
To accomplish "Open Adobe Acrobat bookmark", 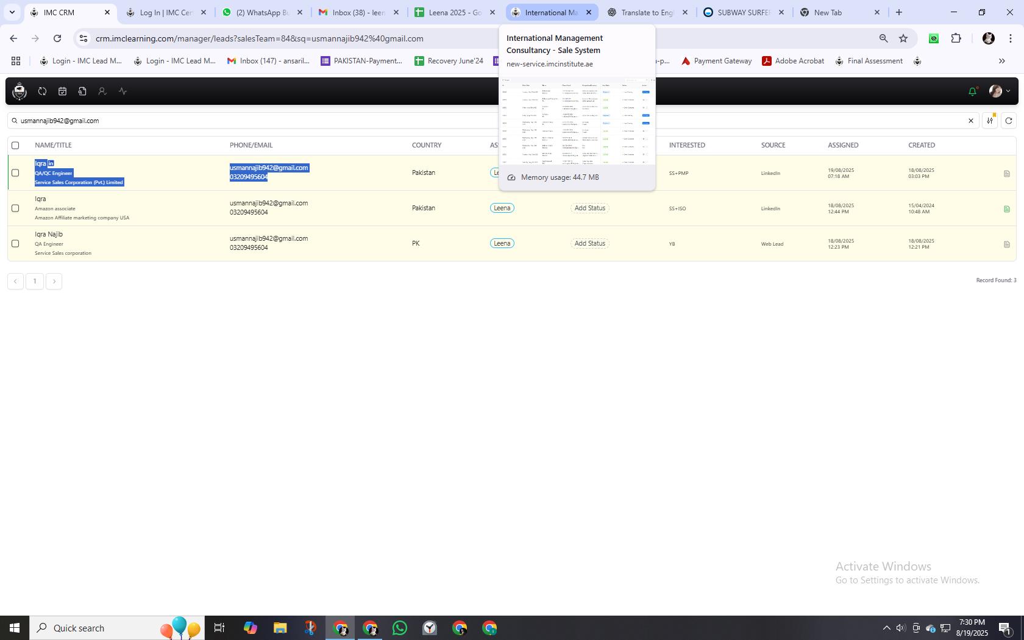I will pyautogui.click(x=793, y=61).
